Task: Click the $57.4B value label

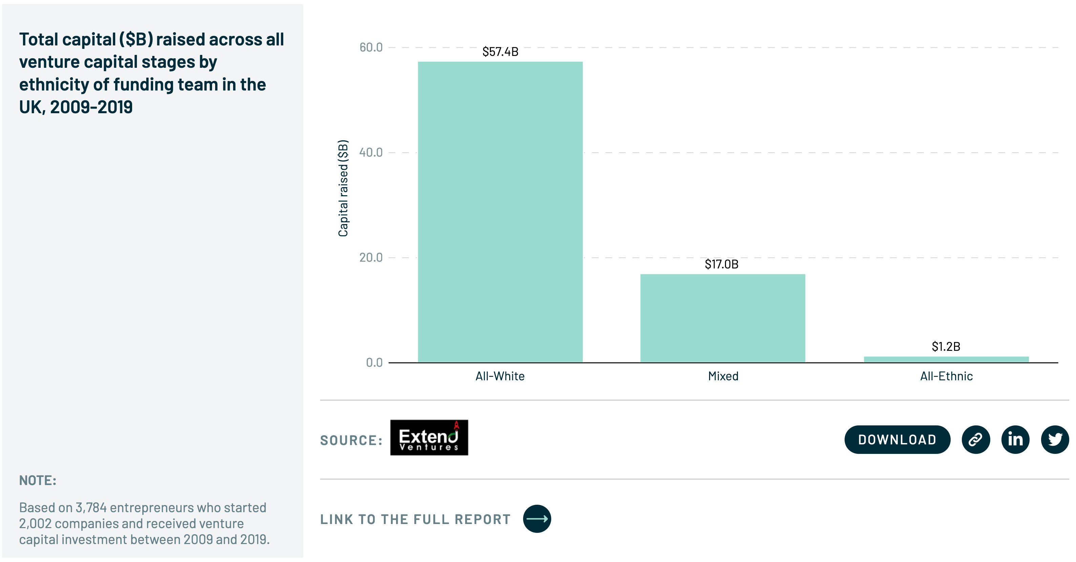Action: [x=500, y=52]
